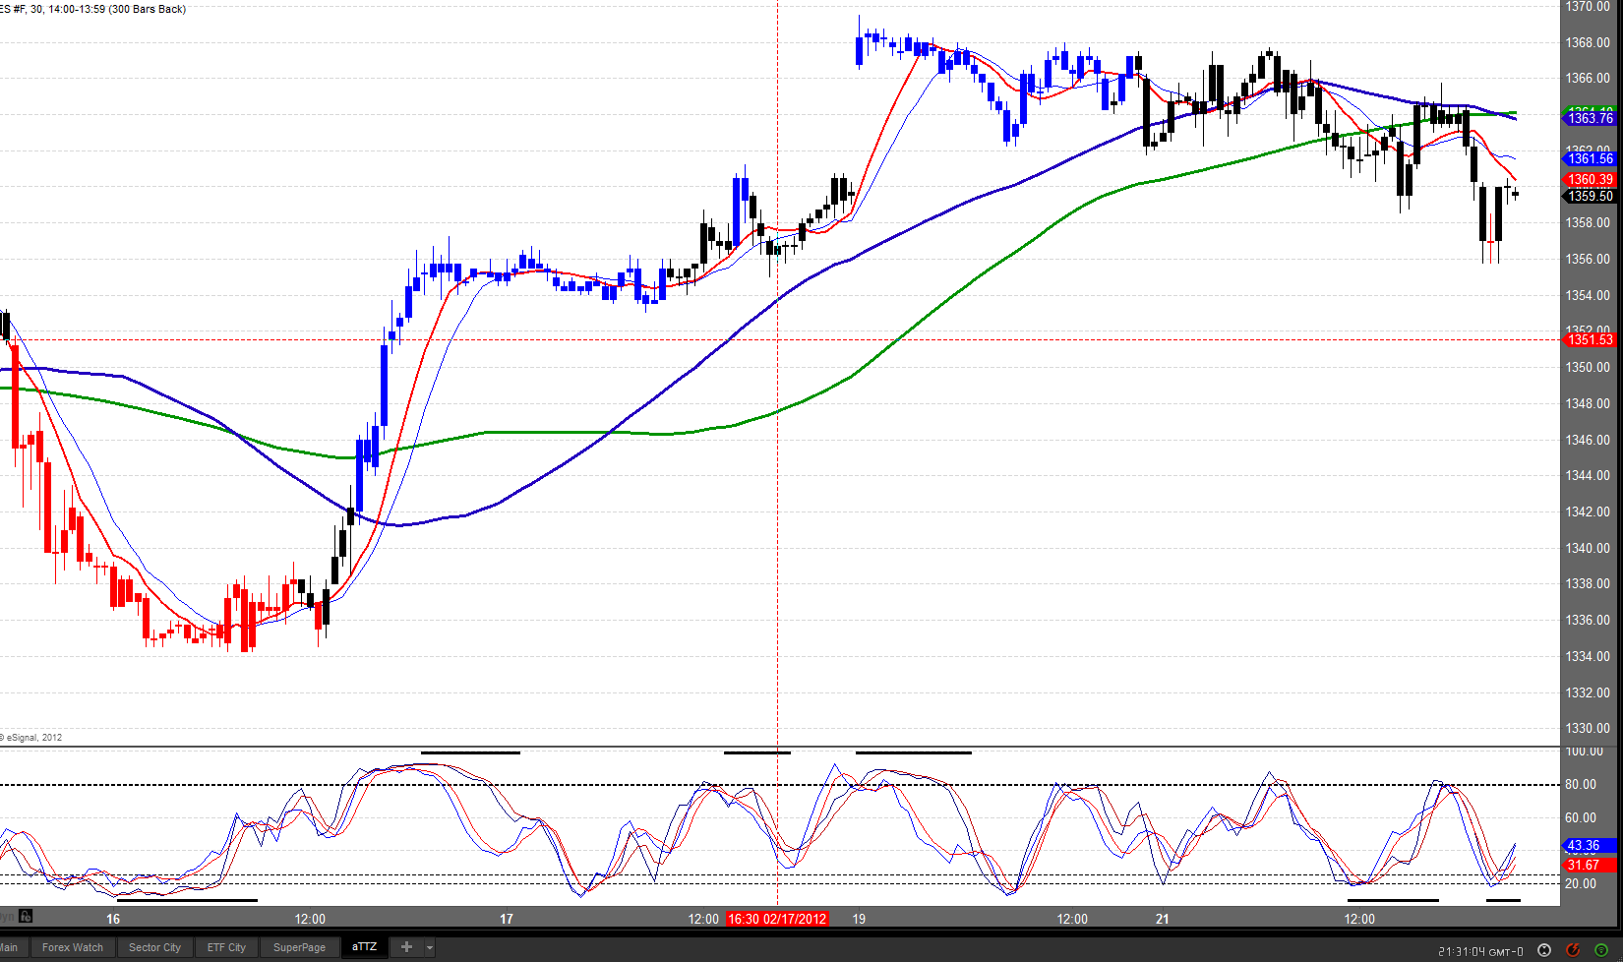The height and width of the screenshot is (962, 1623).
Task: Click the red 1360.39 price label
Action: click(1590, 179)
